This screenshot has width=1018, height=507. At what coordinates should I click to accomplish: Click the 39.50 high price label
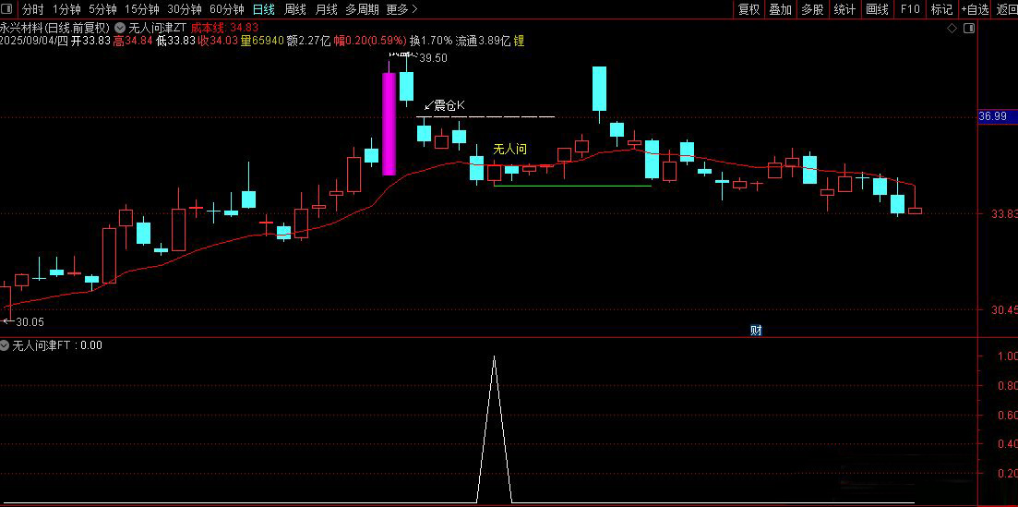pos(433,58)
